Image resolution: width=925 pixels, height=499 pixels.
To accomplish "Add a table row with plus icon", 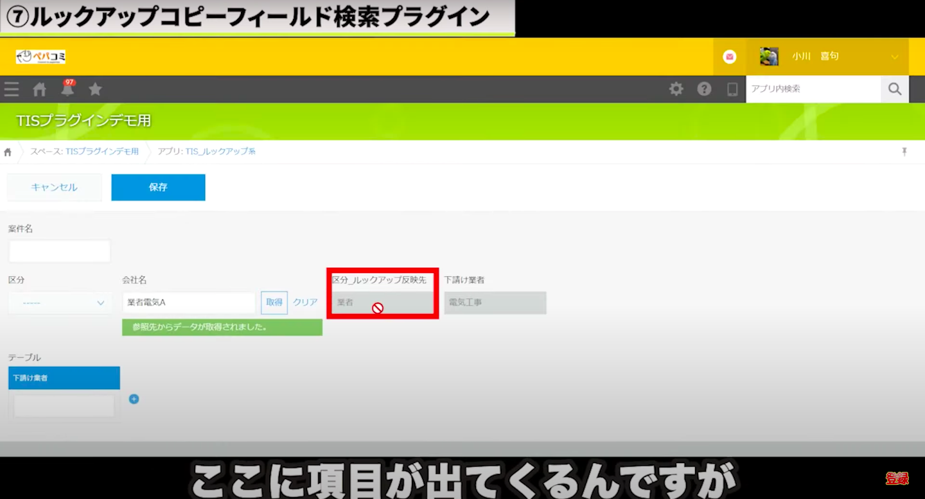I will (134, 399).
